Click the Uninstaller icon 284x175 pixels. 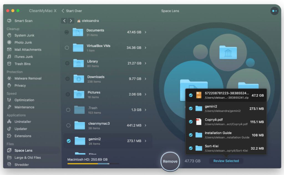point(9,121)
